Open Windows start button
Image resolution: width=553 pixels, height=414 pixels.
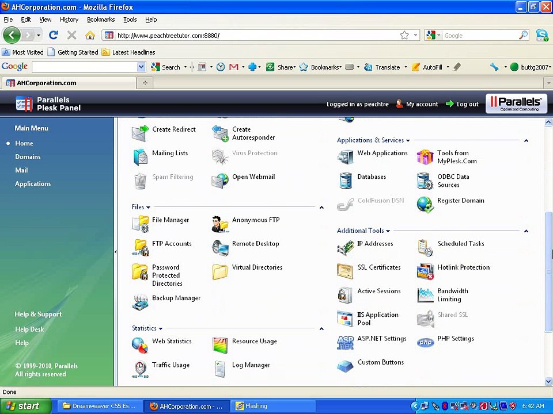tap(26, 406)
